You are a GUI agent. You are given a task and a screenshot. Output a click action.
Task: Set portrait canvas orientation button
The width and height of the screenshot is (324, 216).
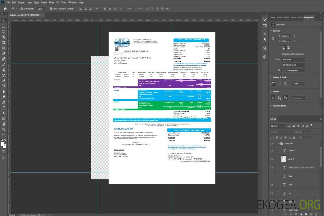pos(284,48)
